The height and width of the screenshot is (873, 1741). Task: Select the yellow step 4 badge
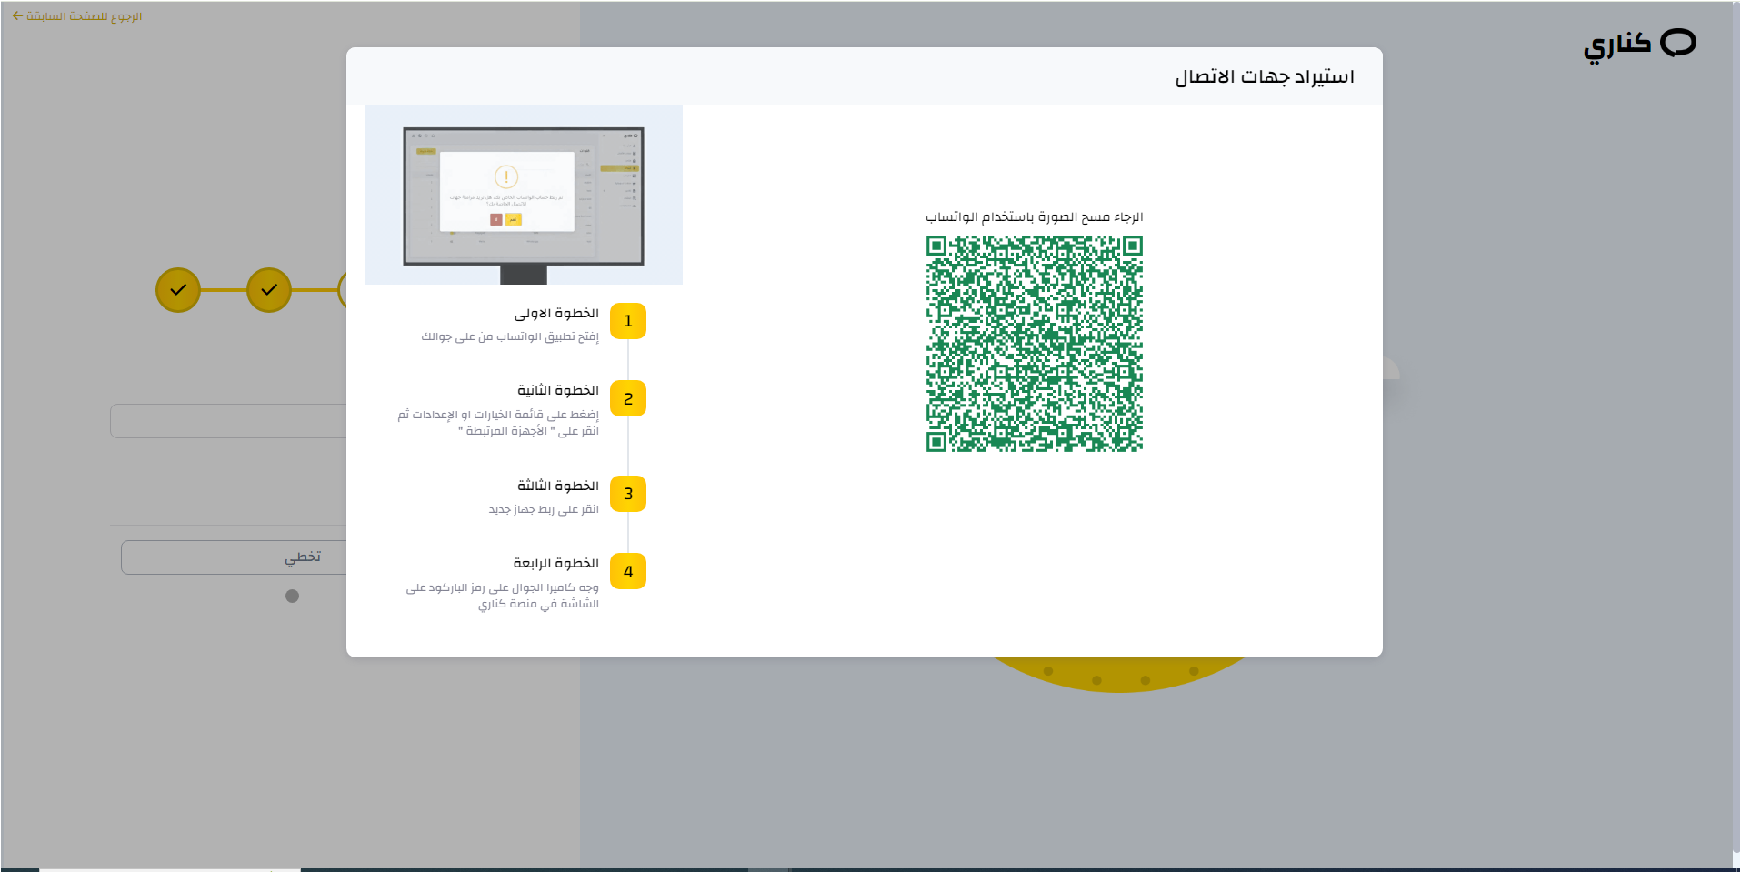(x=628, y=571)
